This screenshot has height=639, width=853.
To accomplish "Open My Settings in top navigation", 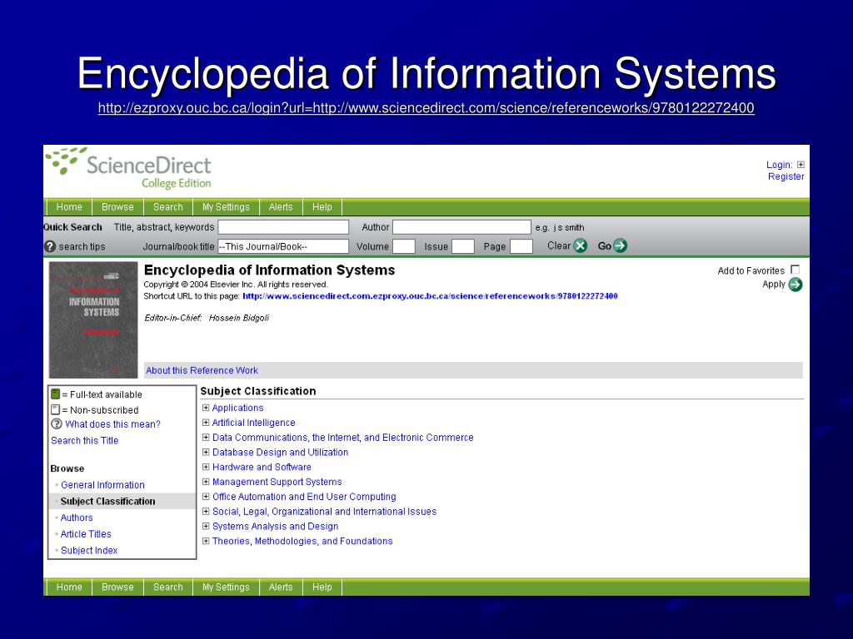I will 226,207.
